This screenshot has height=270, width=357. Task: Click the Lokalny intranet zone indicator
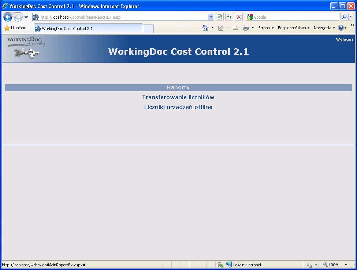244,265
